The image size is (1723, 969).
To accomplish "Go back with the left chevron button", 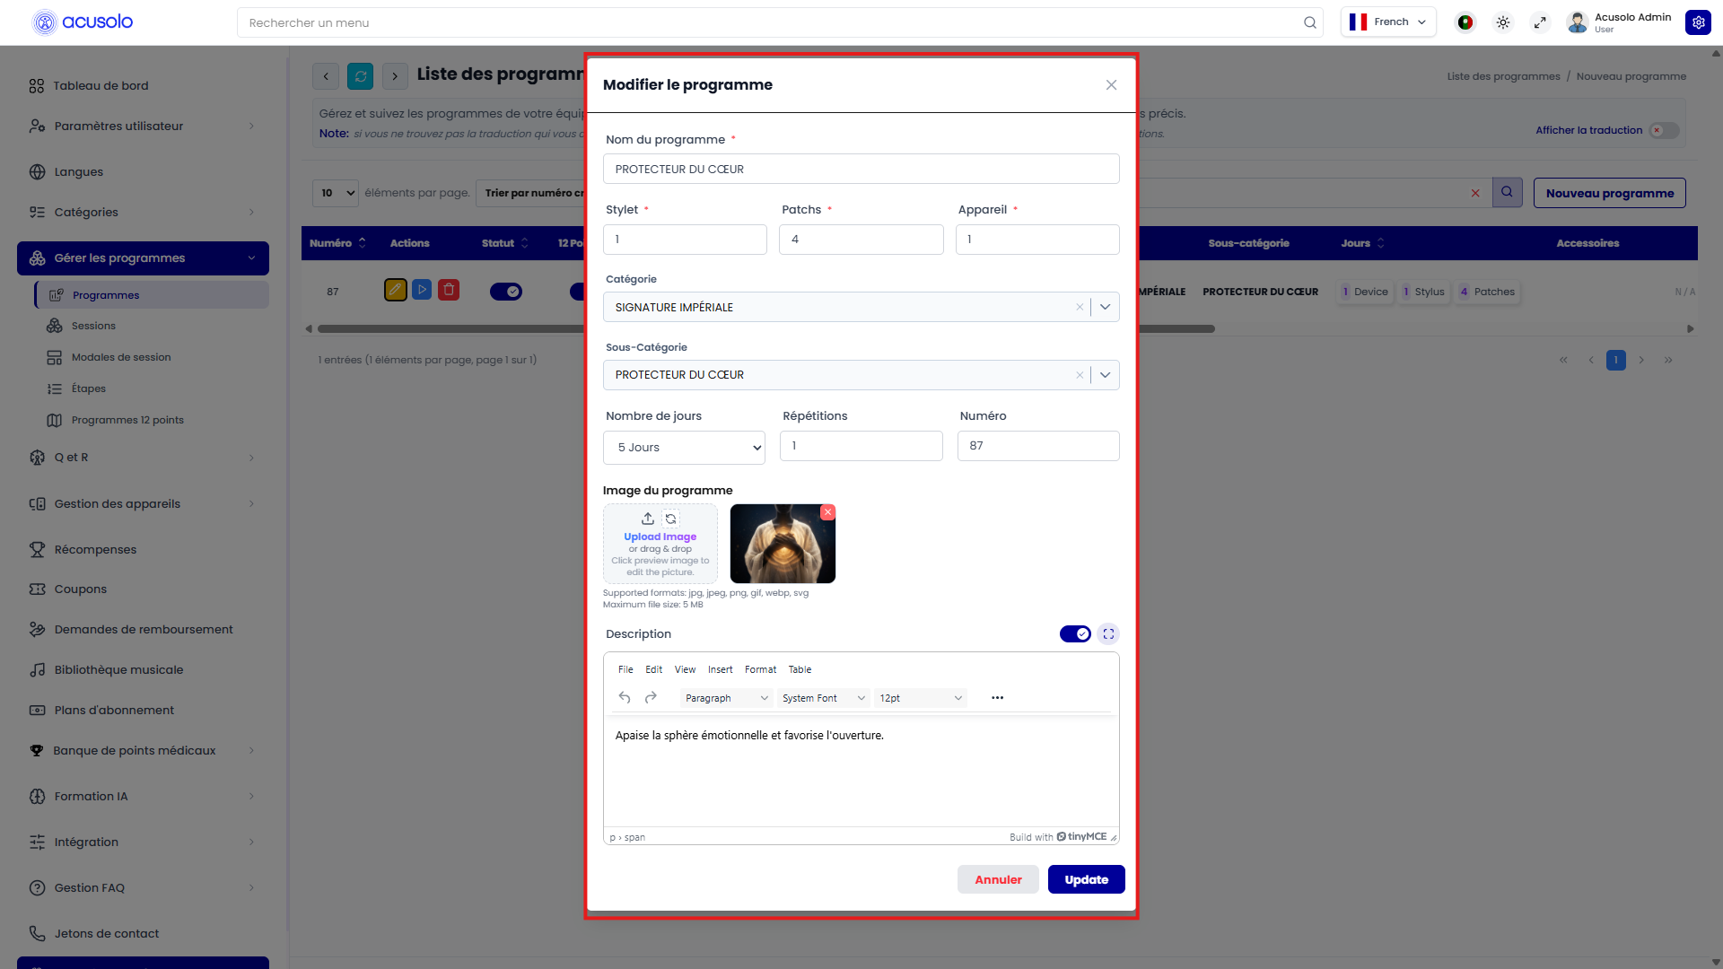I will pos(326,76).
